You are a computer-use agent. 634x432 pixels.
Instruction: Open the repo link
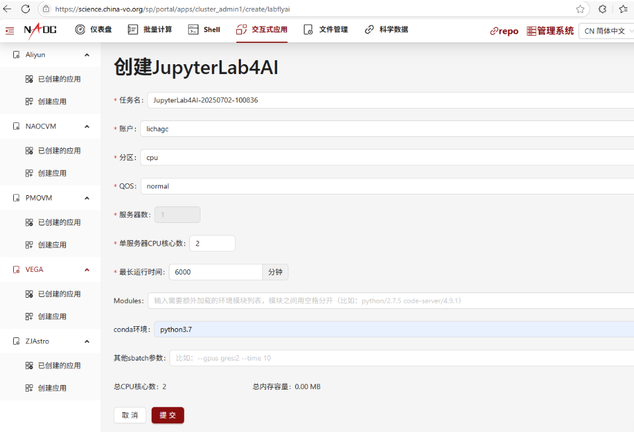point(504,30)
